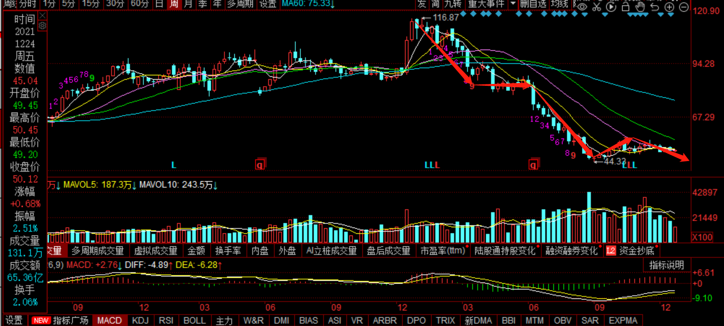Switch to the 日 daily period
724x326 pixels.
[160, 4]
